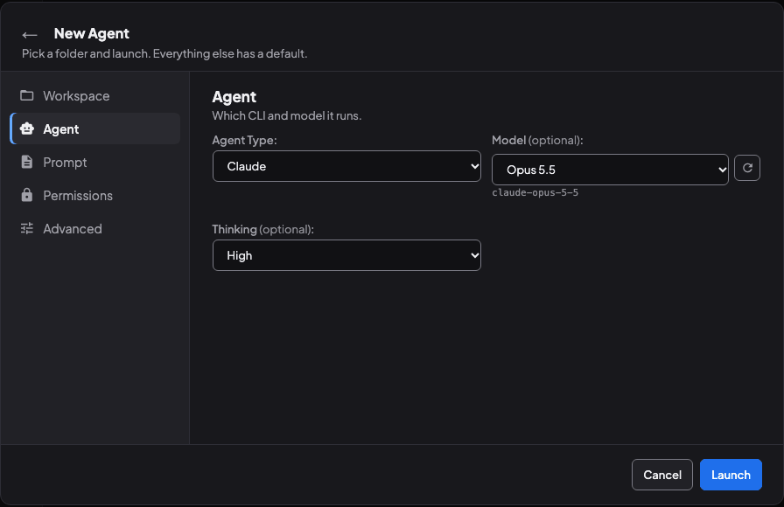
Task: Open the Advanced settings section
Action: tap(95, 228)
